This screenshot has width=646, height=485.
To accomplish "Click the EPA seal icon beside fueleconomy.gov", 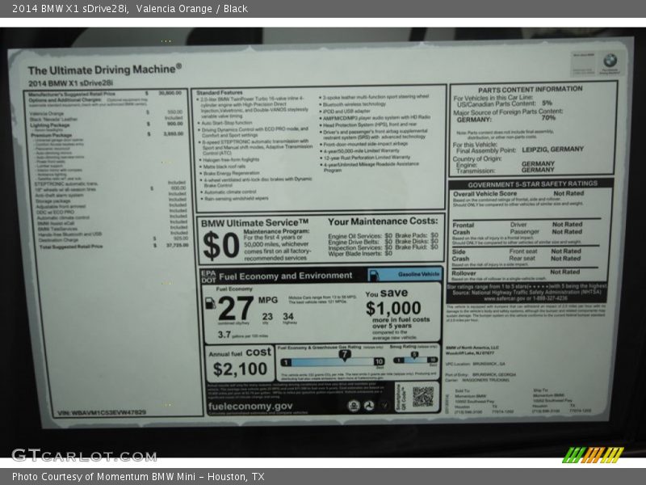I will coord(353,407).
